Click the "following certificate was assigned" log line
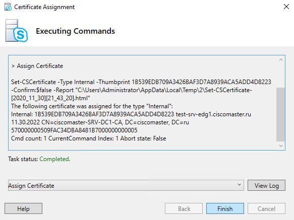Screen dimensions: 294x220 tap(92, 106)
